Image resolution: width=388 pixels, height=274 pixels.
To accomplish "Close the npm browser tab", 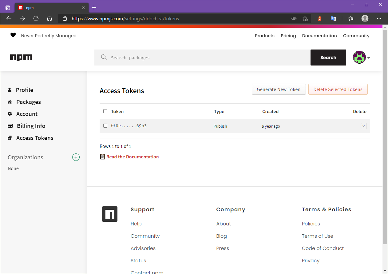I will click(x=83, y=8).
